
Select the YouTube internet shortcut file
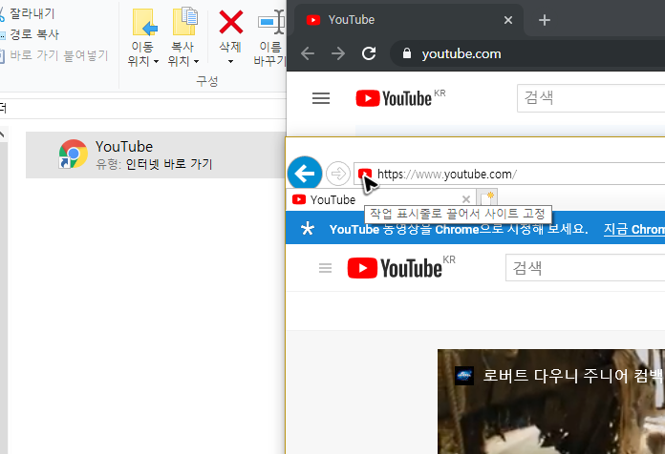point(156,155)
